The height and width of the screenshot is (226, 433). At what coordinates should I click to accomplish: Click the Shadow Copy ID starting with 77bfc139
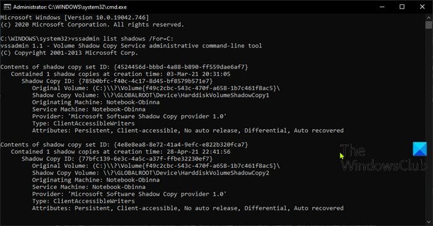(x=145, y=159)
